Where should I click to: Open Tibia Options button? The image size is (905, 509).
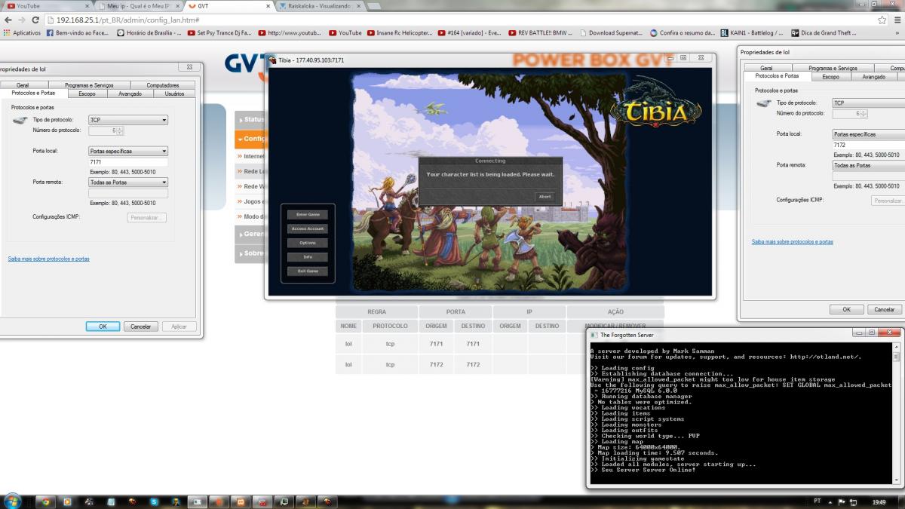[308, 243]
